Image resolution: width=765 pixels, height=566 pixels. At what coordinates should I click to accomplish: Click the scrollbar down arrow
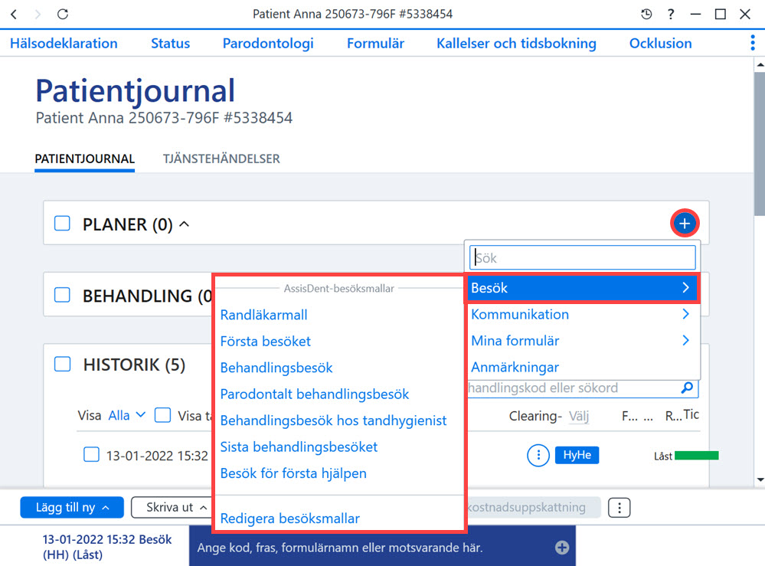click(760, 479)
